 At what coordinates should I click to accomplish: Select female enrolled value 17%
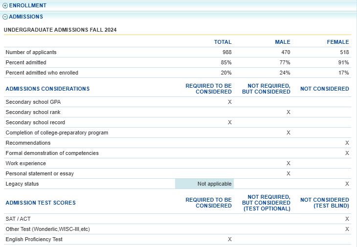pos(344,73)
